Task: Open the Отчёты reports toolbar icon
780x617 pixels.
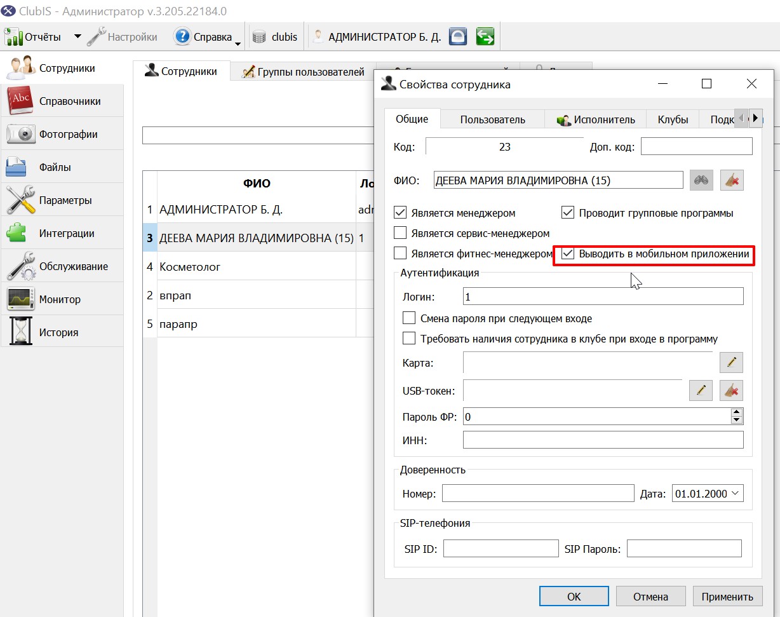Action: click(x=14, y=37)
